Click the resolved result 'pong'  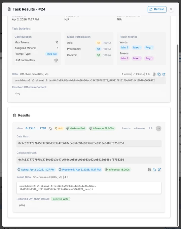(x=22, y=205)
